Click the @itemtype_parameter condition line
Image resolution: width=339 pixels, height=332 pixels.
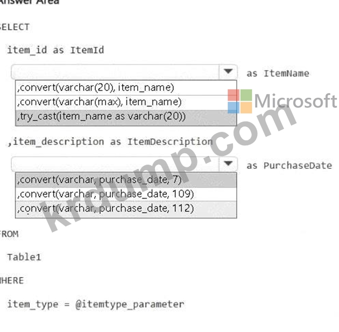pyautogui.click(x=96, y=305)
